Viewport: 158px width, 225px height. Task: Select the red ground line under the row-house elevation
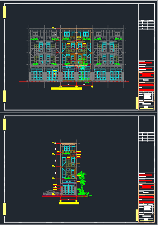(x=74, y=82)
